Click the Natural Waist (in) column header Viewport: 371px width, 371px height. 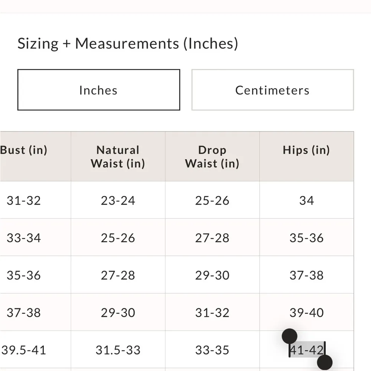tap(118, 157)
